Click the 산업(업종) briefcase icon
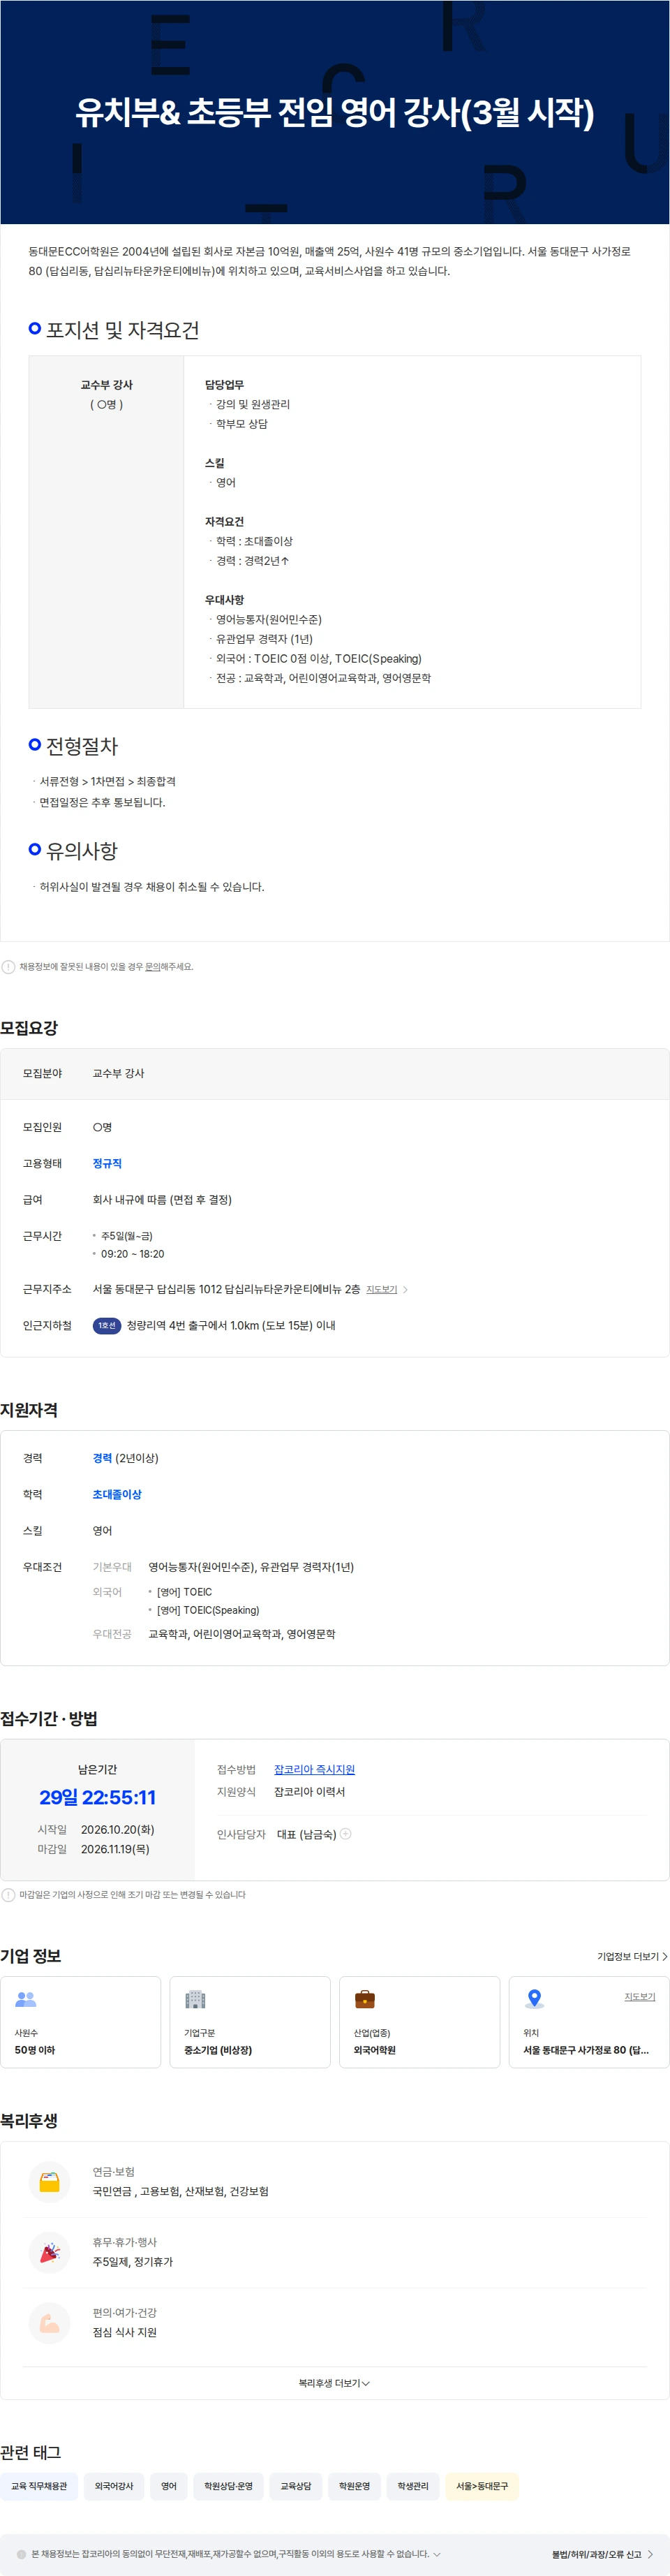This screenshot has height=2576, width=670. 365,2000
